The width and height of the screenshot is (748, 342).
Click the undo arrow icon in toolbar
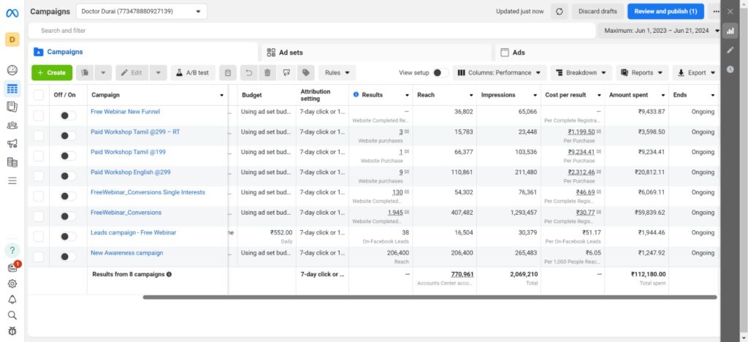click(248, 73)
